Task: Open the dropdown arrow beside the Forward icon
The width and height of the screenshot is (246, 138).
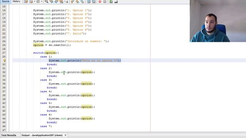Action: point(42,2)
